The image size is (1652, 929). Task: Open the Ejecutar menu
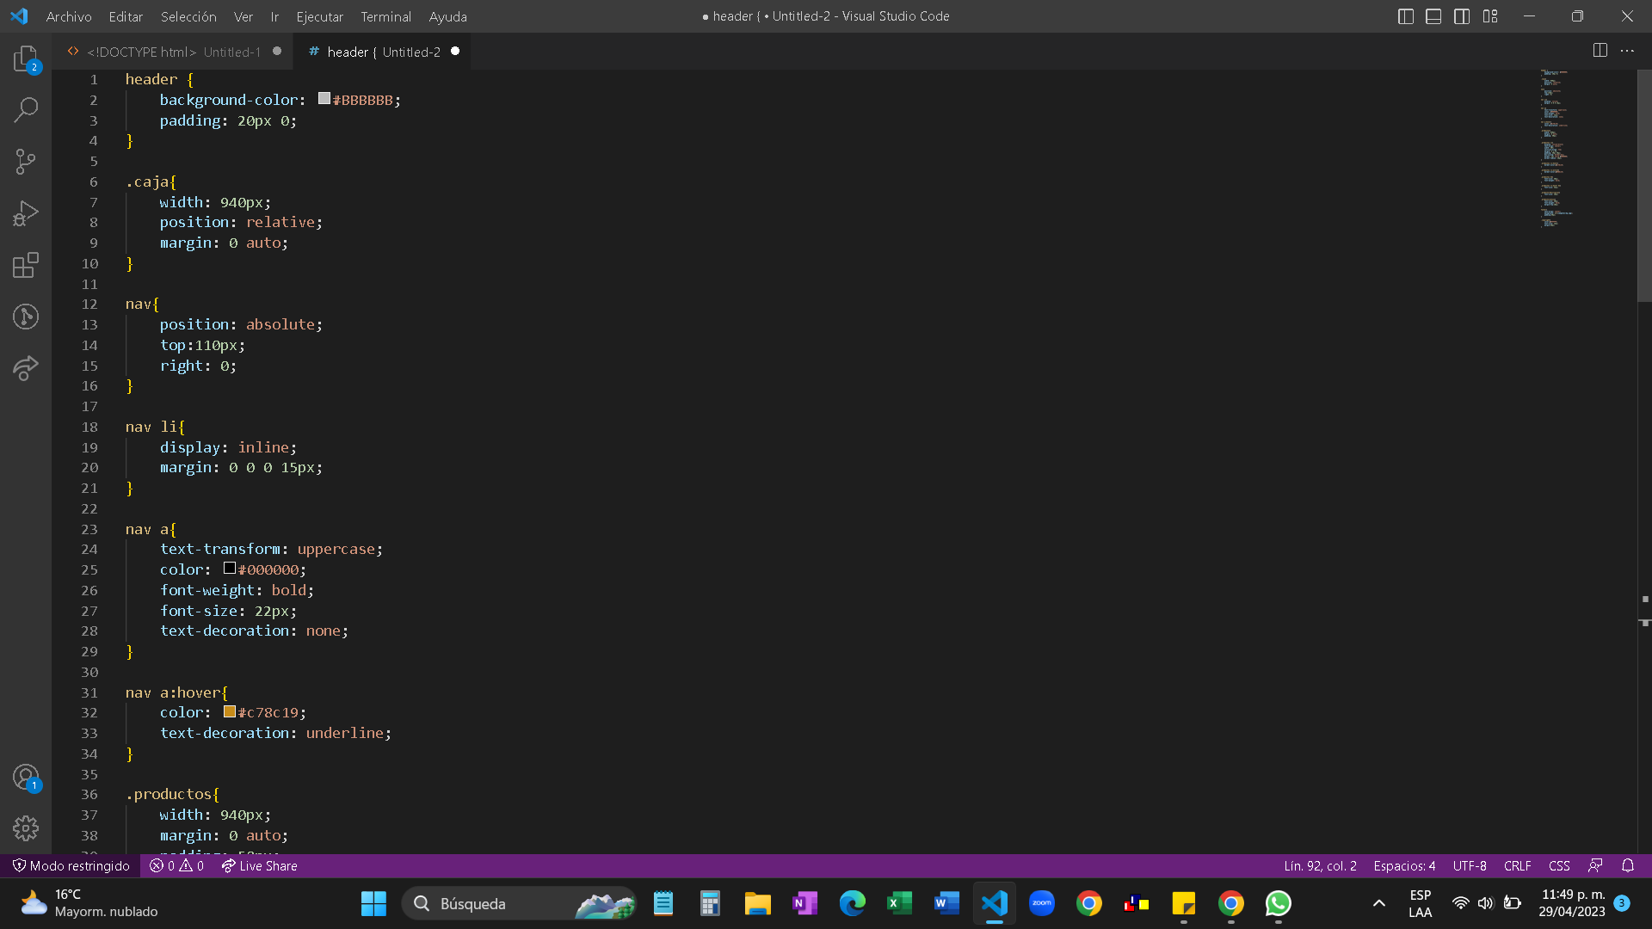coord(319,16)
